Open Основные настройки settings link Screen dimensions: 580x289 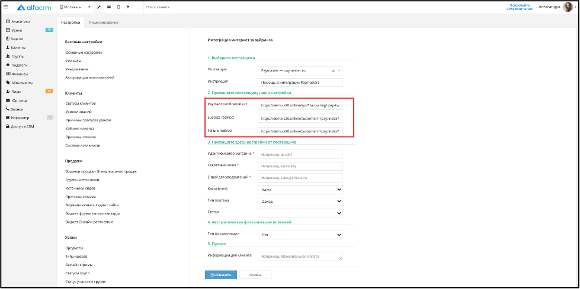[x=84, y=53]
